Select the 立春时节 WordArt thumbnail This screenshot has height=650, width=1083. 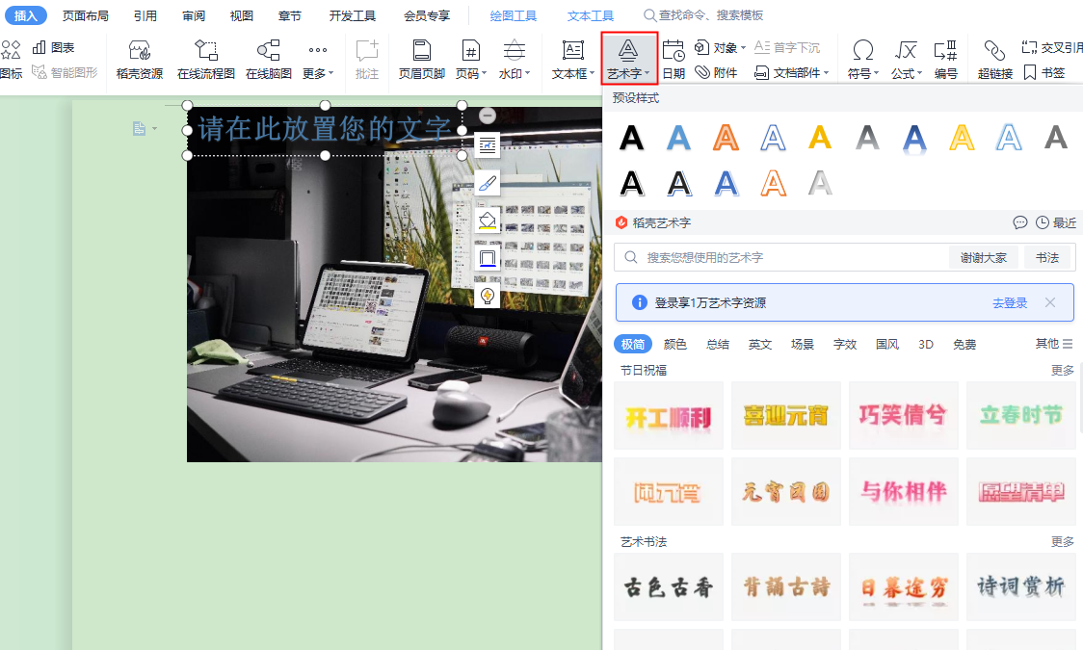tap(1020, 415)
